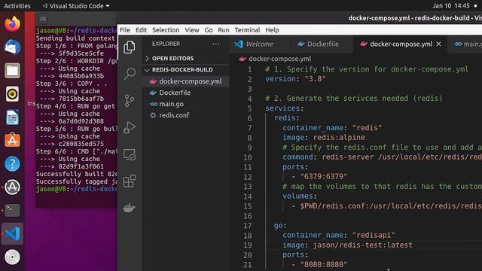Screen dimensions: 482x271
Task: Click the "services:" line in editor
Action: [285, 108]
